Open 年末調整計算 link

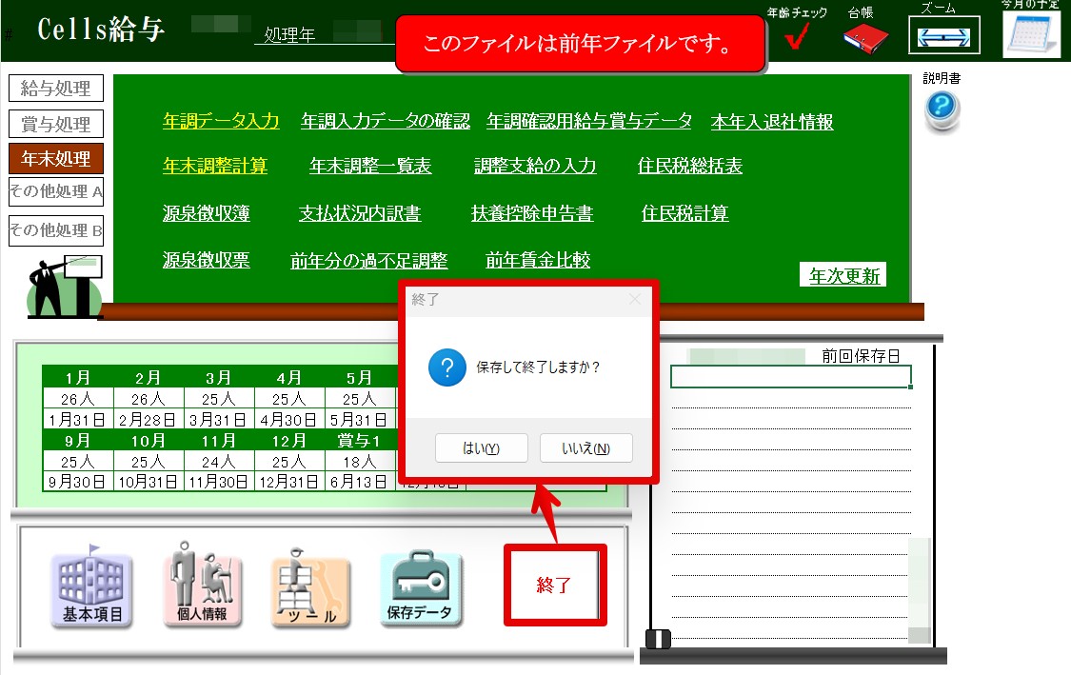coord(215,166)
